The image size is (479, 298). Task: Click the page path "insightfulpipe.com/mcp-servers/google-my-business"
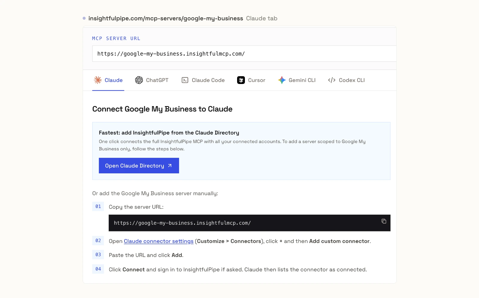166,19
